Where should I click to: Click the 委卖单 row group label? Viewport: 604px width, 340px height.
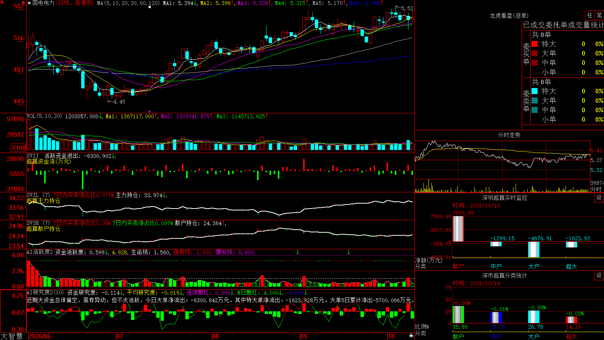point(526,101)
